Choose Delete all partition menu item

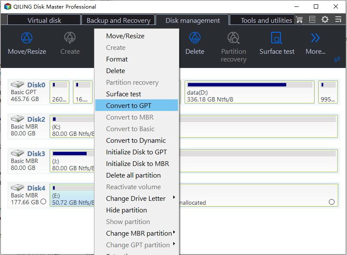(x=137, y=175)
